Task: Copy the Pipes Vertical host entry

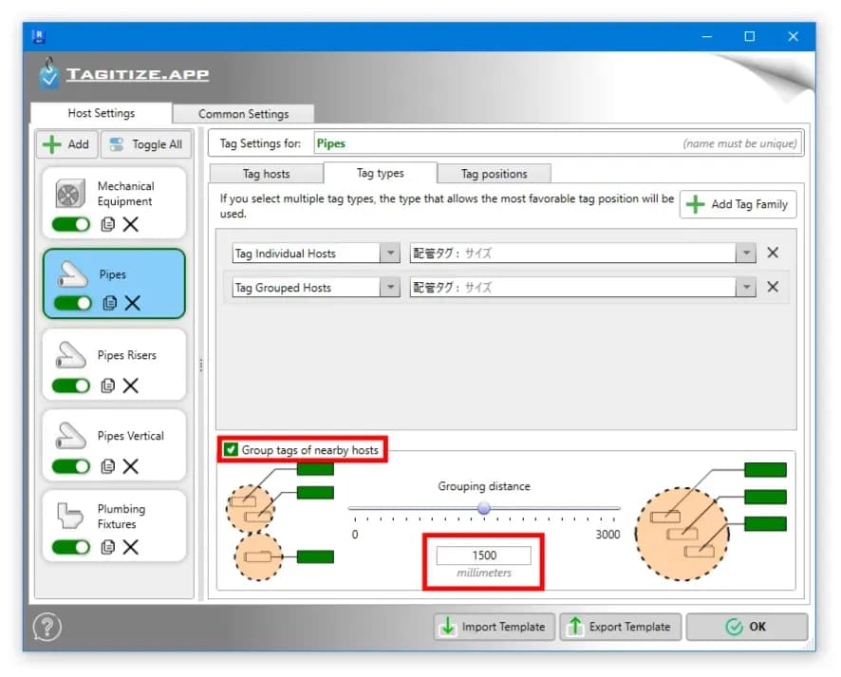Action: [x=108, y=466]
